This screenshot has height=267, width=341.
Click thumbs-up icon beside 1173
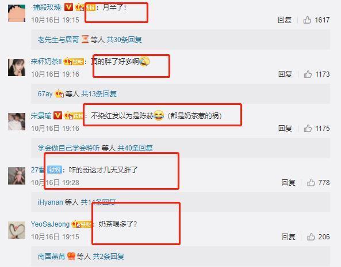tap(308, 74)
